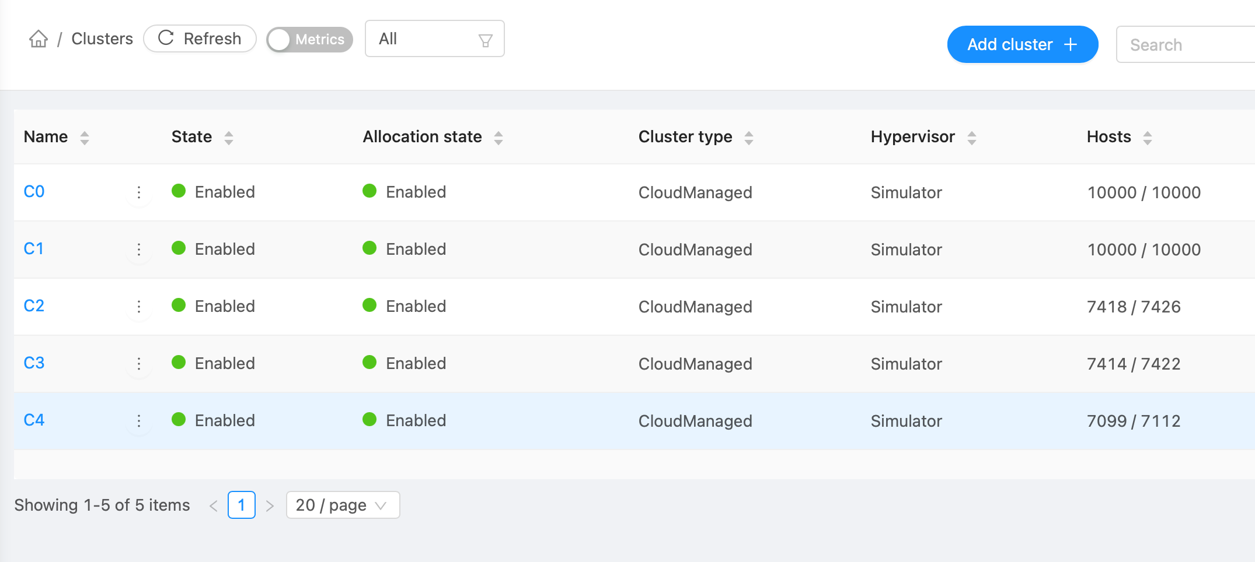Go to next page arrow in pagination
The width and height of the screenshot is (1255, 562).
[270, 505]
